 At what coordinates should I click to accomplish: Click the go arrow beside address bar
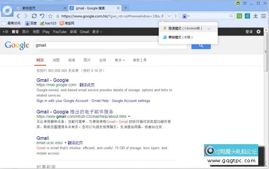[175, 16]
